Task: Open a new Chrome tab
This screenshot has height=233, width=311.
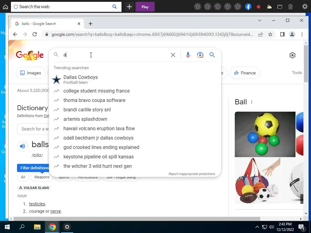Action: point(91,24)
